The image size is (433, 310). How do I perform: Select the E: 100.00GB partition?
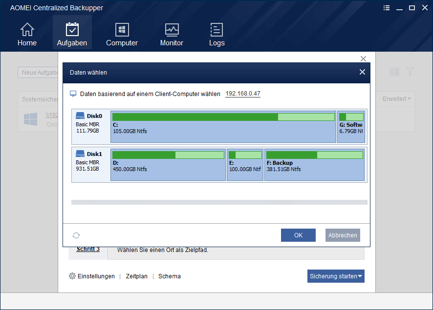pyautogui.click(x=245, y=165)
